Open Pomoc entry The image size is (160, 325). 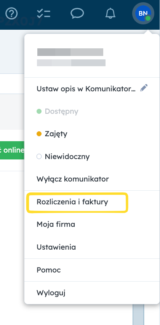pos(48,270)
